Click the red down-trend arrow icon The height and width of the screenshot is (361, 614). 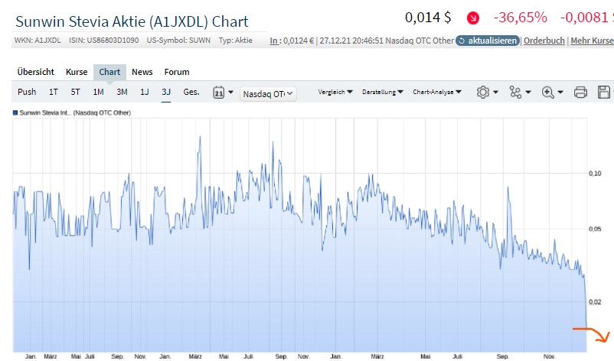[x=475, y=18]
